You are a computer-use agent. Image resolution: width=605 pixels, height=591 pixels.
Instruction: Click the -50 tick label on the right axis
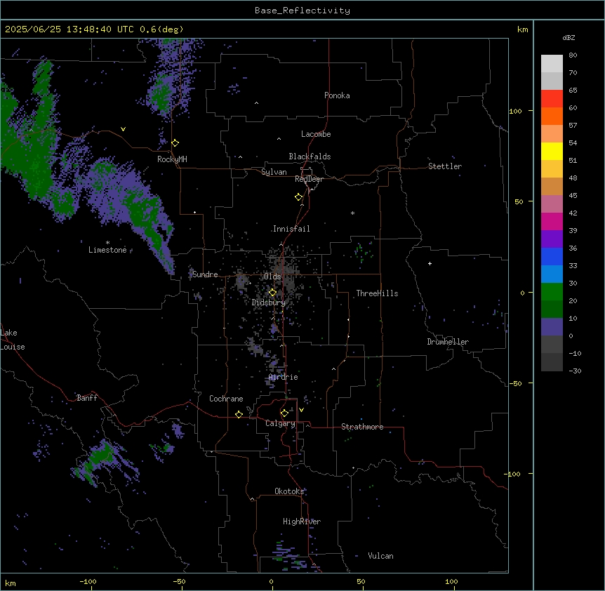pyautogui.click(x=515, y=383)
